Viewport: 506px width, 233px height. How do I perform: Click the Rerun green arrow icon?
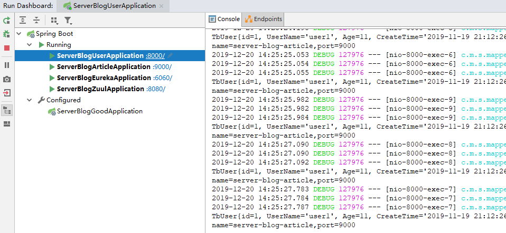click(7, 21)
